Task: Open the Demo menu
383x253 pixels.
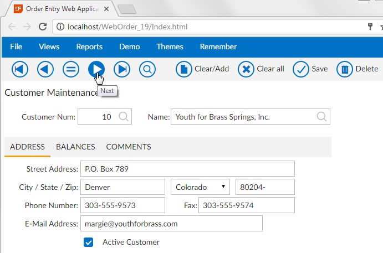Action: point(130,47)
